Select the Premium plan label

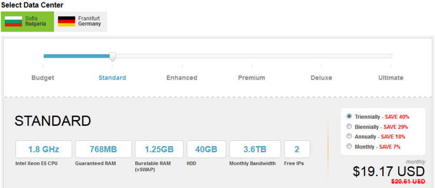click(252, 78)
